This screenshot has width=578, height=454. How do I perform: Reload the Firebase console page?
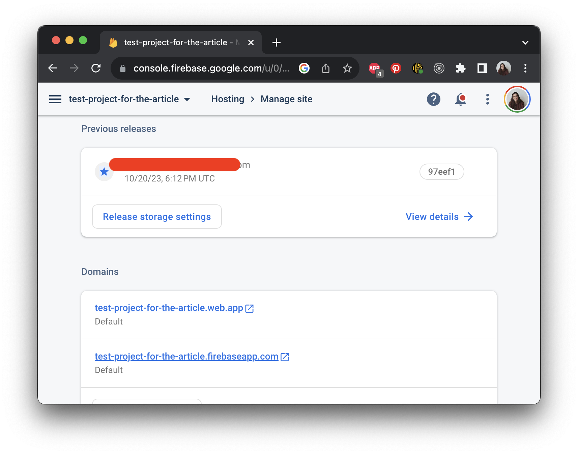click(x=96, y=68)
